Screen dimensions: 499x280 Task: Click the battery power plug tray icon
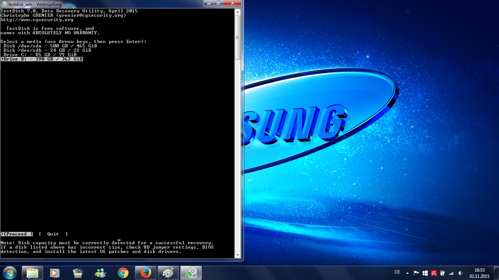[x=442, y=273]
